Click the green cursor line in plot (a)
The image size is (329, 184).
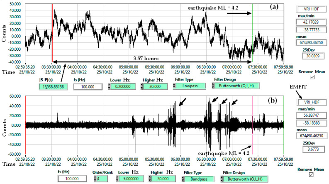tap(252, 33)
